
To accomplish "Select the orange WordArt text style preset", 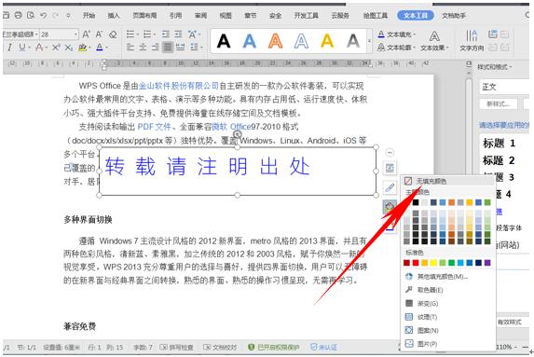I will point(275,41).
